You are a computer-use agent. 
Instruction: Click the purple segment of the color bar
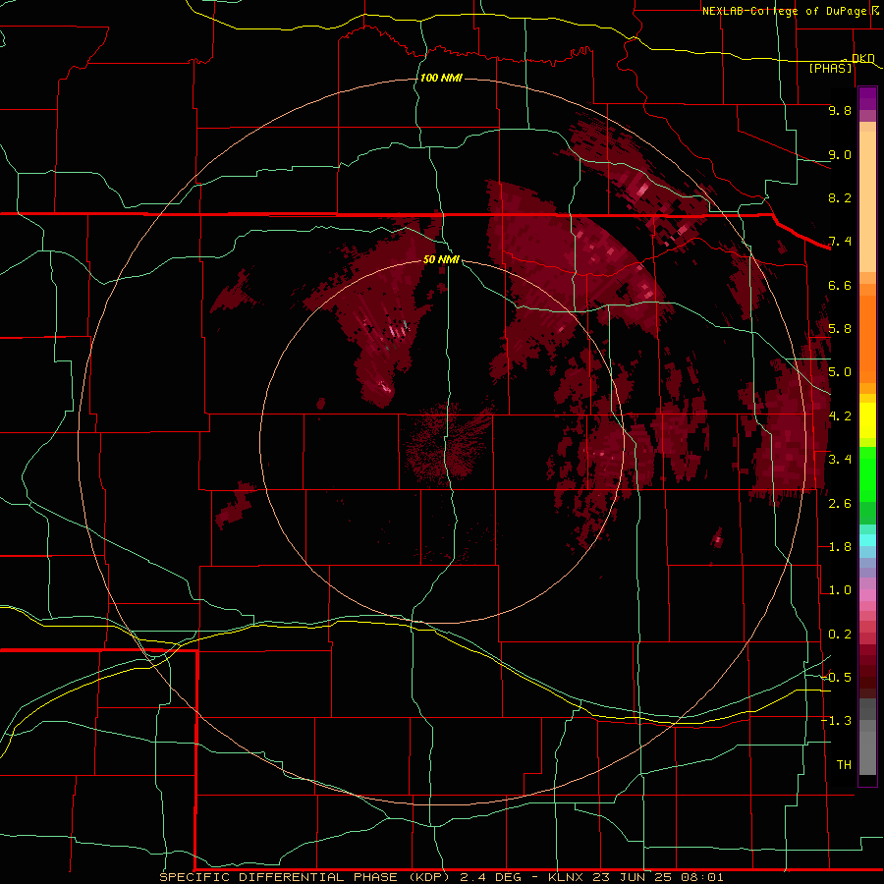tap(867, 98)
